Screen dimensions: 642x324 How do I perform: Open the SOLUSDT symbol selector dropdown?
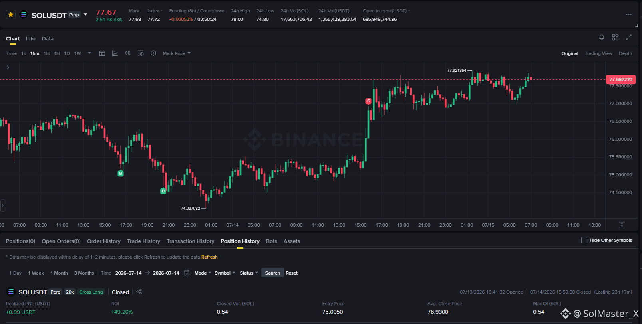(85, 15)
